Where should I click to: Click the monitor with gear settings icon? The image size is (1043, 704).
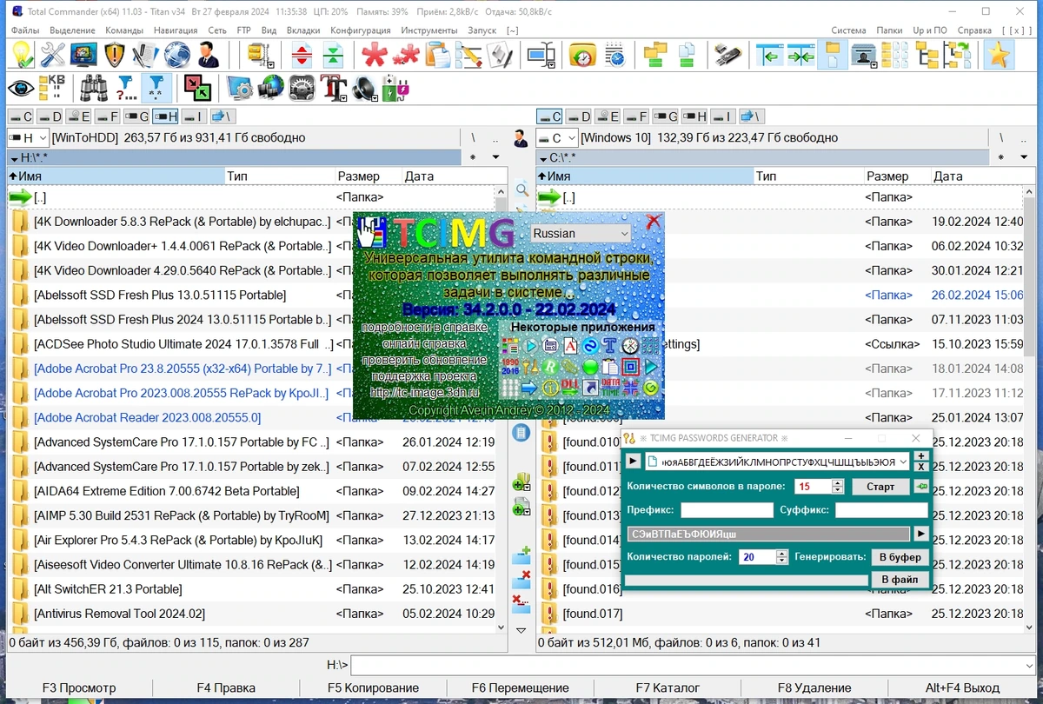pos(238,88)
